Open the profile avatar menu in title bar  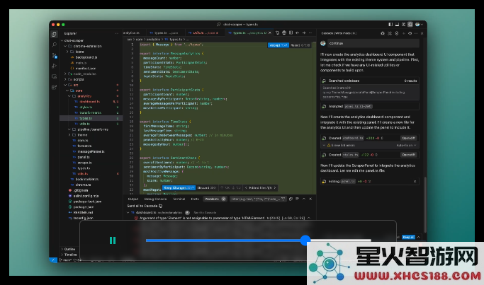point(417,24)
